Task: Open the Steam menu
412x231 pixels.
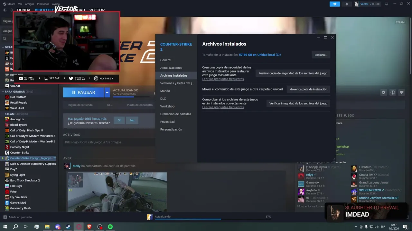Action: coord(9,4)
